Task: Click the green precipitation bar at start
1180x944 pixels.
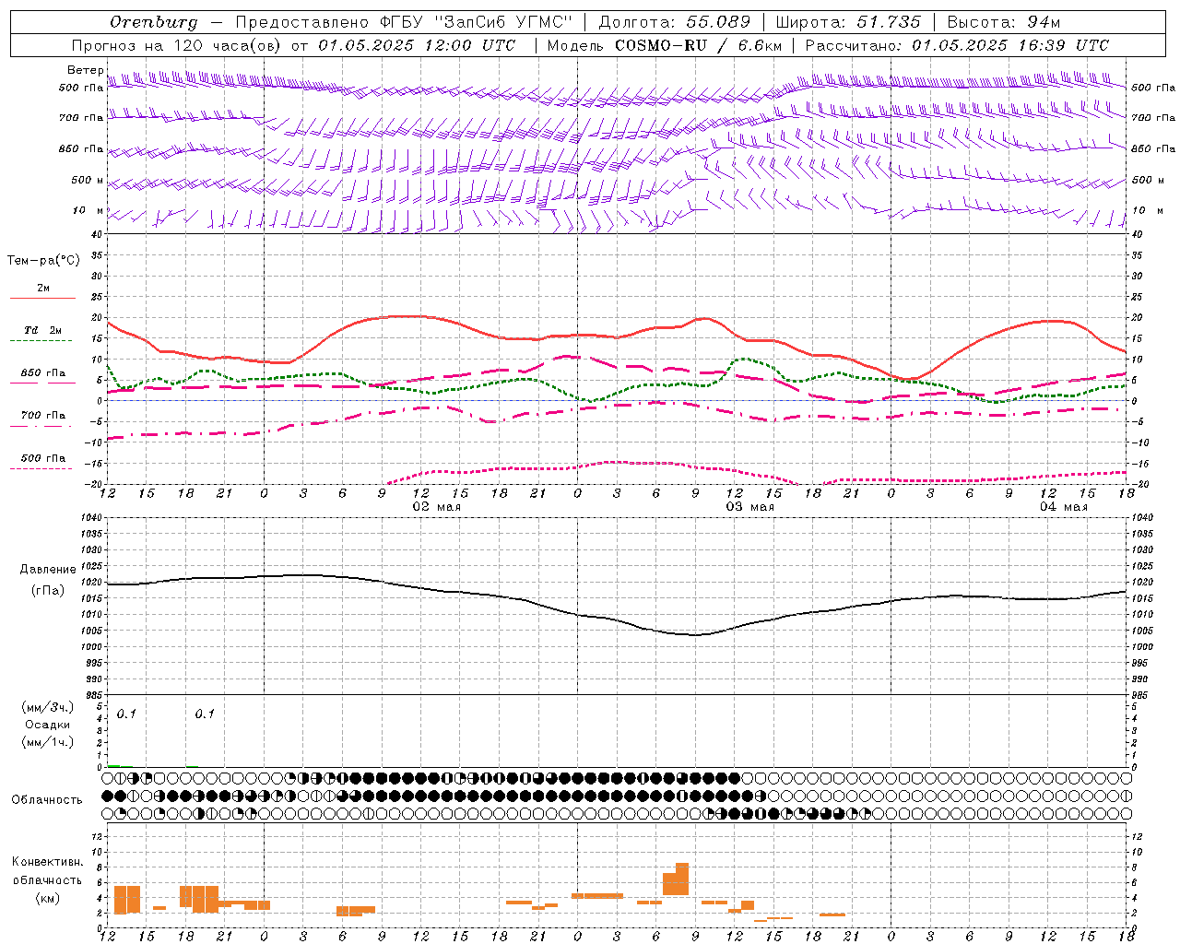Action: point(113,765)
